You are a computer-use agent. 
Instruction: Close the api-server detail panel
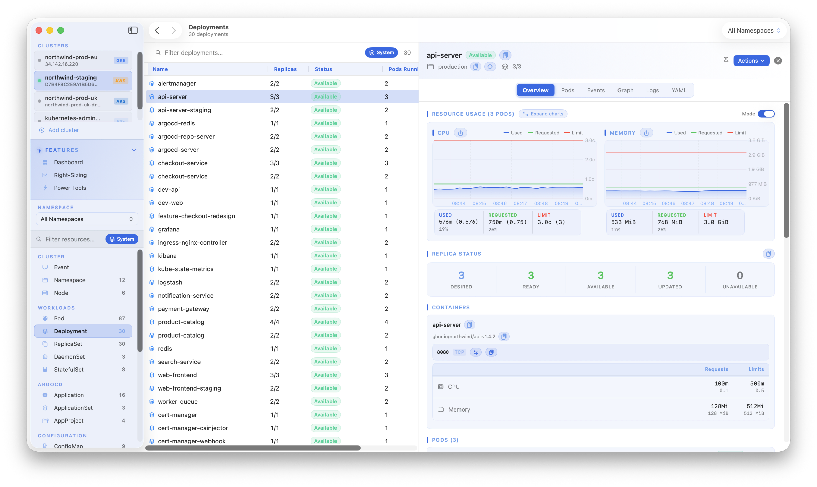pyautogui.click(x=778, y=61)
